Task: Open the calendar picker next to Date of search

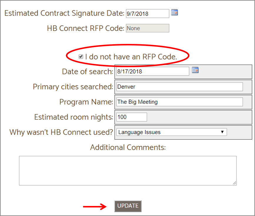Action: (x=195, y=70)
